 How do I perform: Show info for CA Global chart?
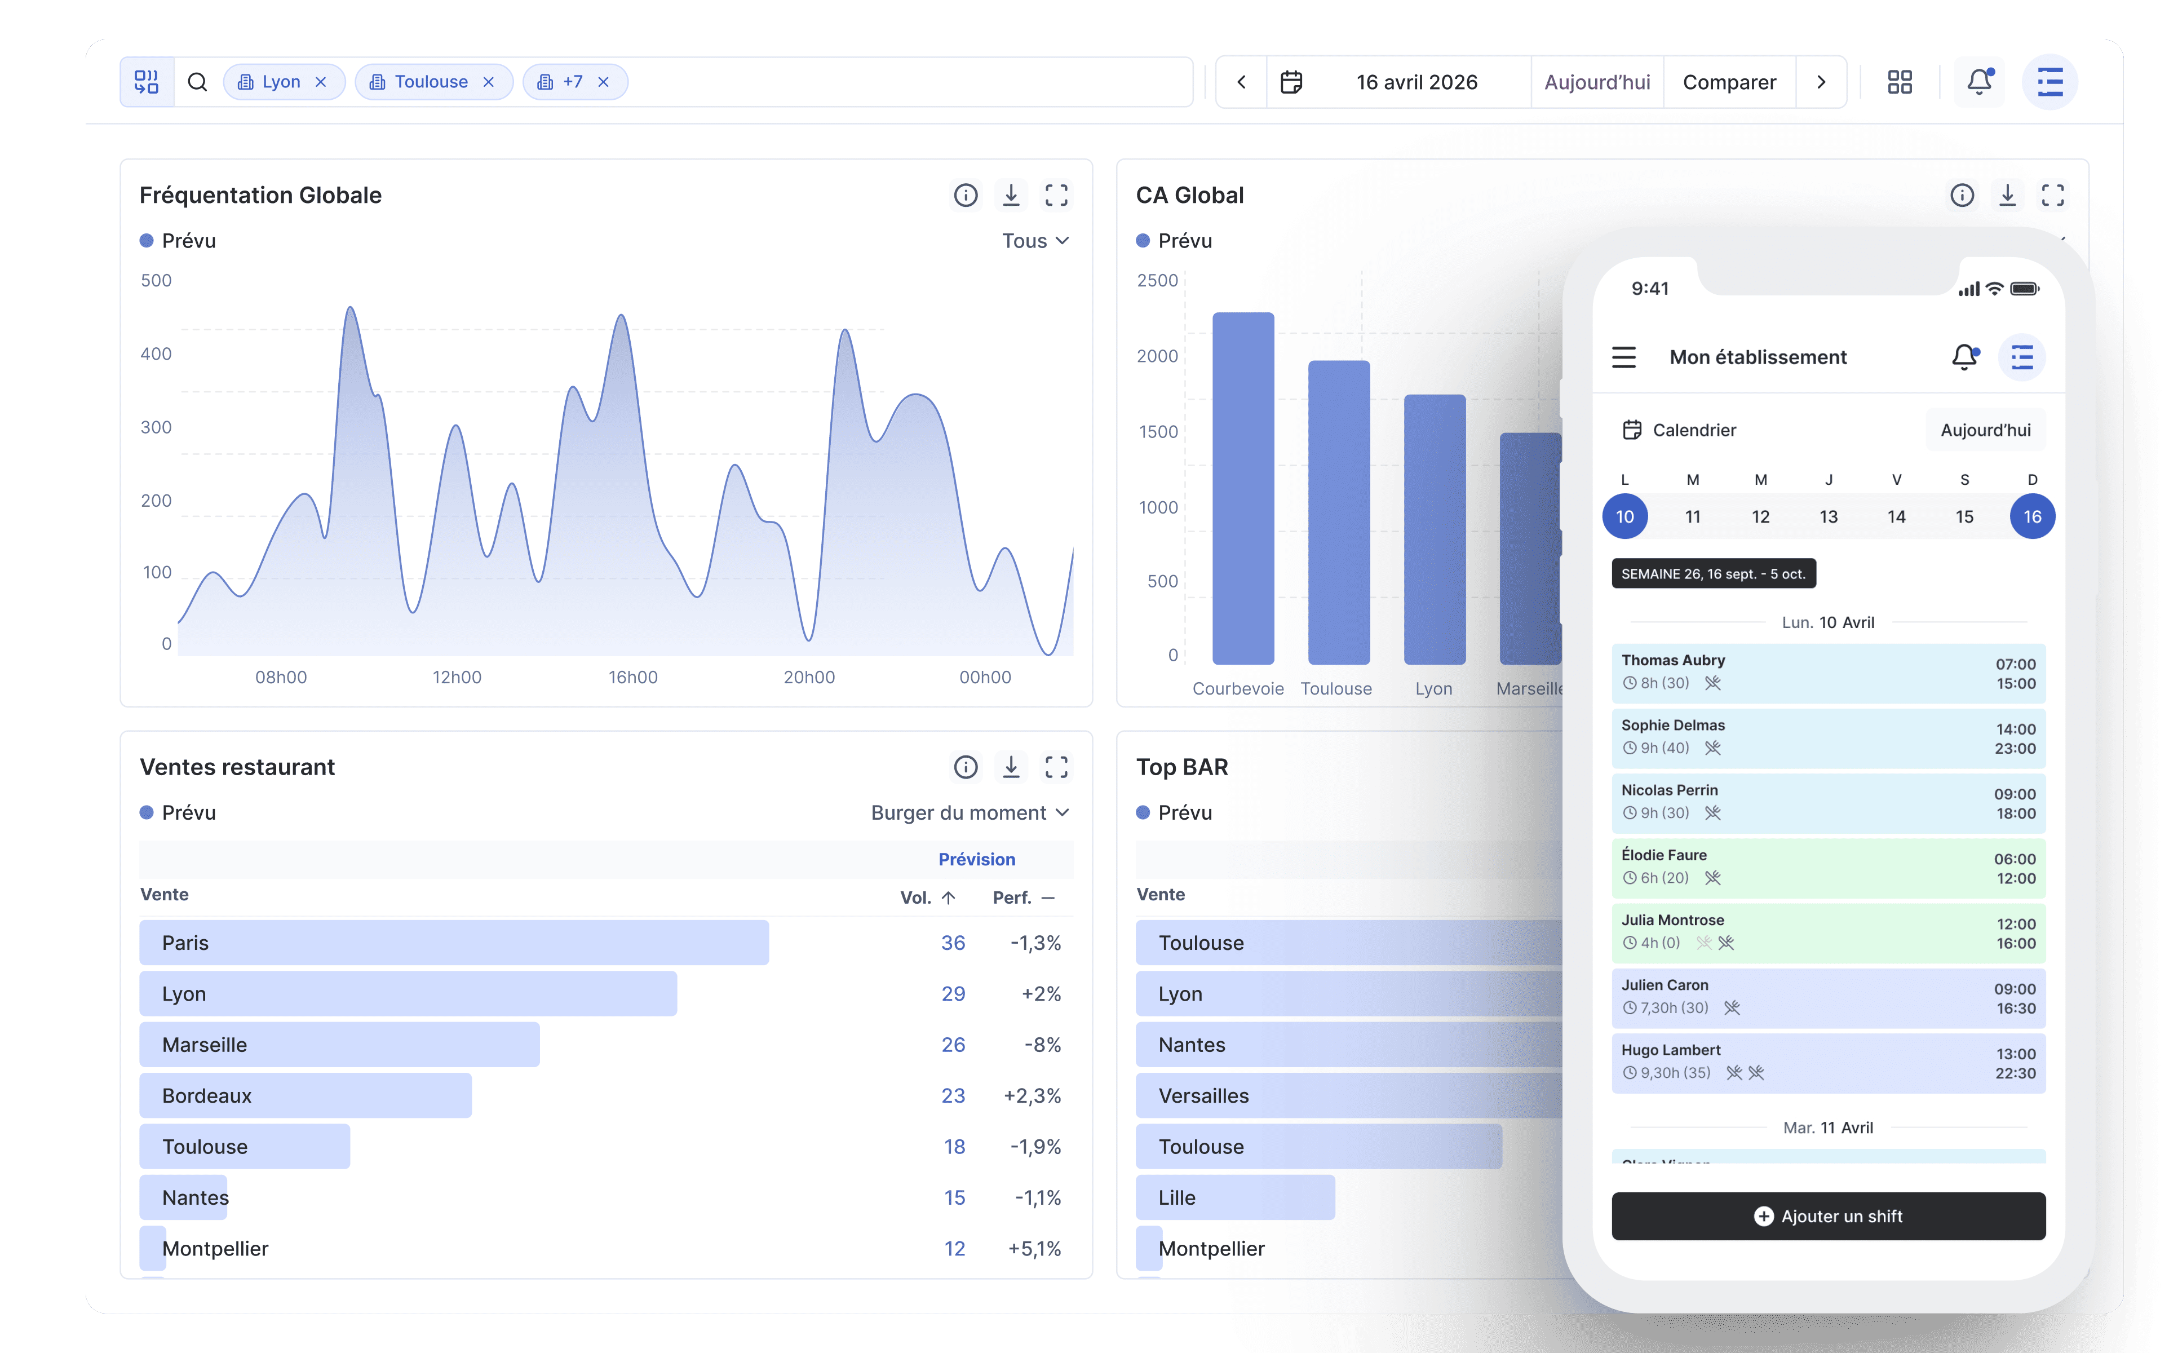[x=1962, y=195]
